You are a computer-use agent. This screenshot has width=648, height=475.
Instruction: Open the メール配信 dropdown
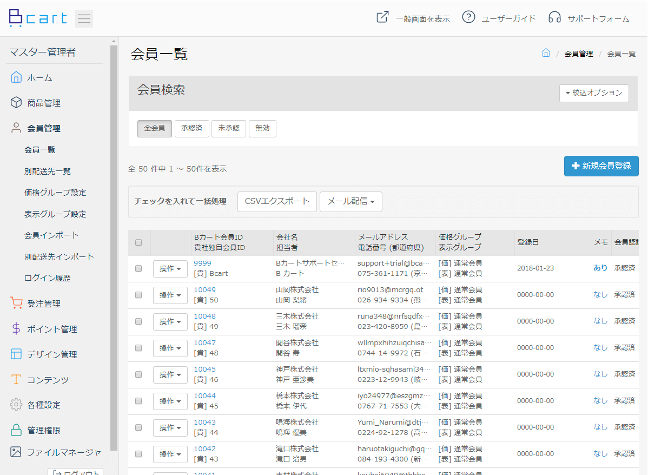[351, 201]
